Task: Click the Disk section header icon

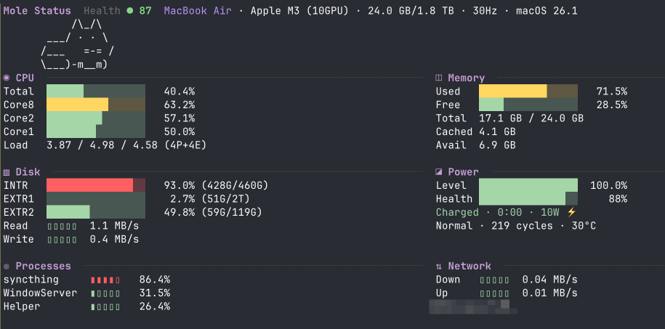Action: [x=7, y=172]
